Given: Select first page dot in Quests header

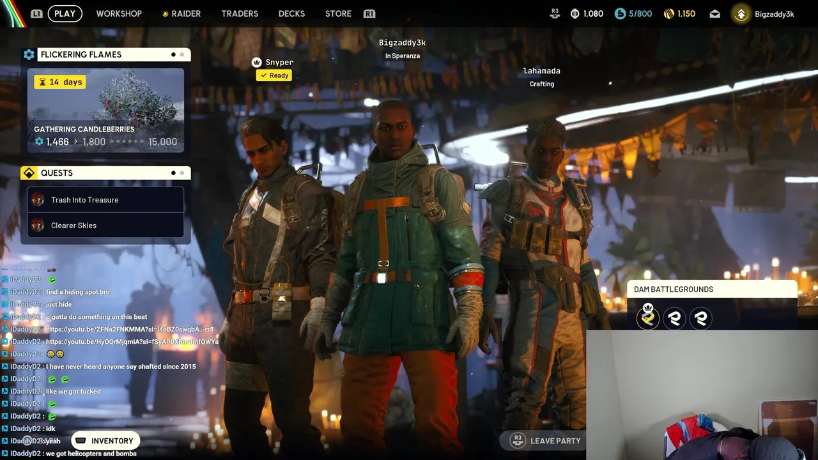Looking at the screenshot, I should 173,172.
